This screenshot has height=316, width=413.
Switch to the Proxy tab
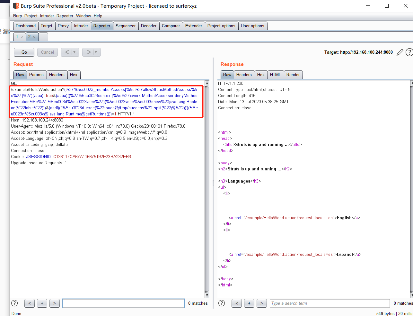point(63,26)
